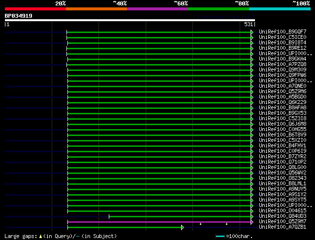Select the UniRef100_Q6K229 label

[x=283, y=103]
